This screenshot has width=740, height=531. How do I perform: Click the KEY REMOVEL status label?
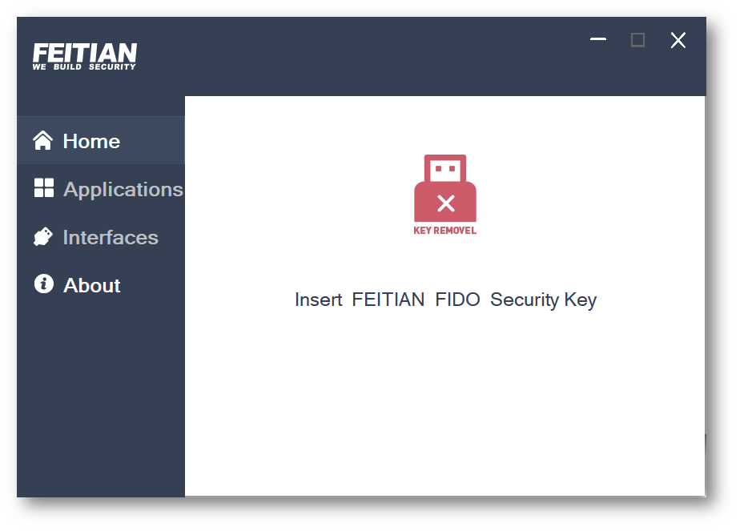(x=445, y=231)
